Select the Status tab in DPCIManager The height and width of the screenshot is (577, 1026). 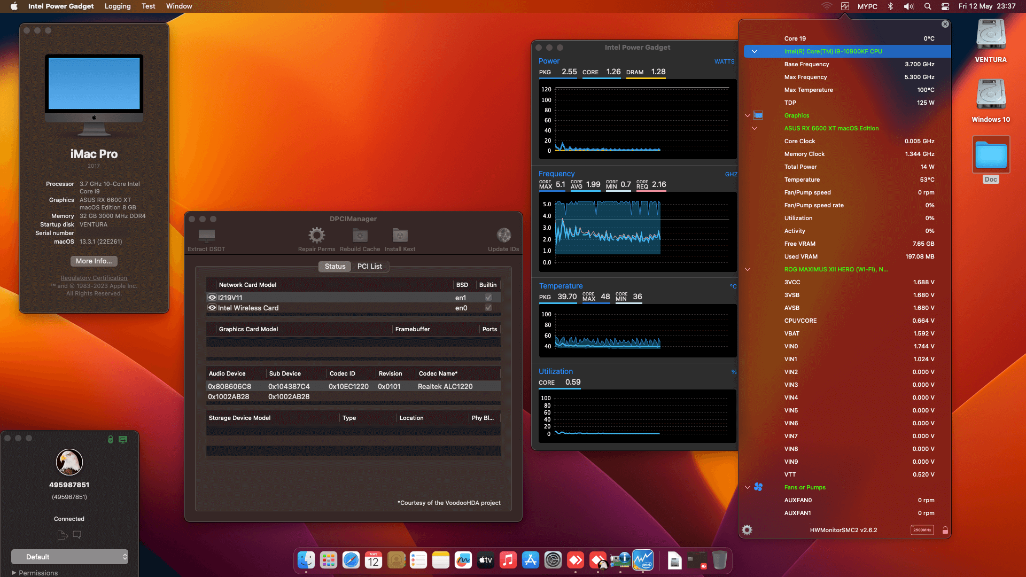(x=335, y=266)
